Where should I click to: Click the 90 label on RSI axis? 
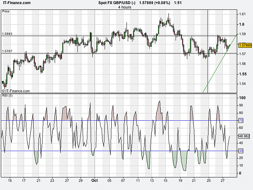(241, 105)
